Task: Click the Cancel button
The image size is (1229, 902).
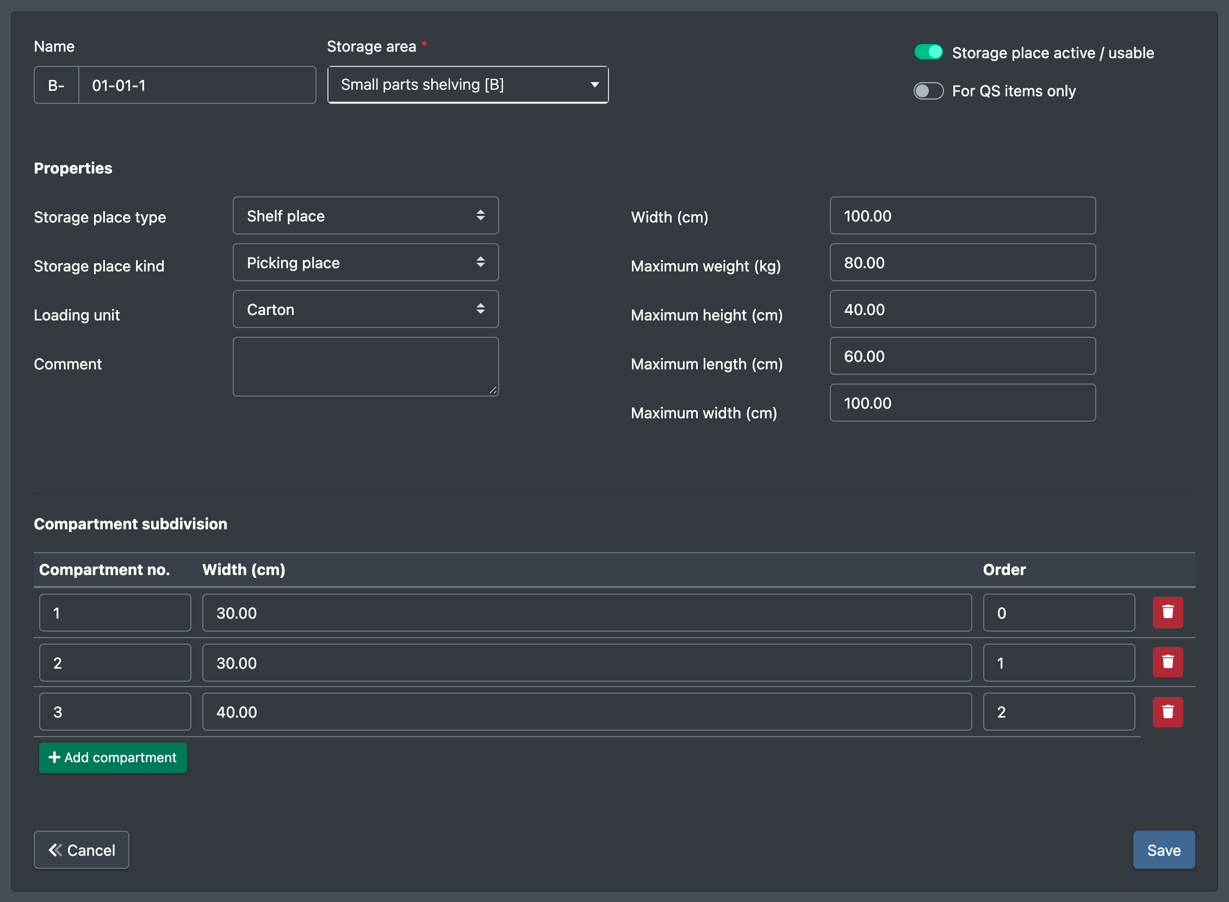Action: pyautogui.click(x=82, y=850)
